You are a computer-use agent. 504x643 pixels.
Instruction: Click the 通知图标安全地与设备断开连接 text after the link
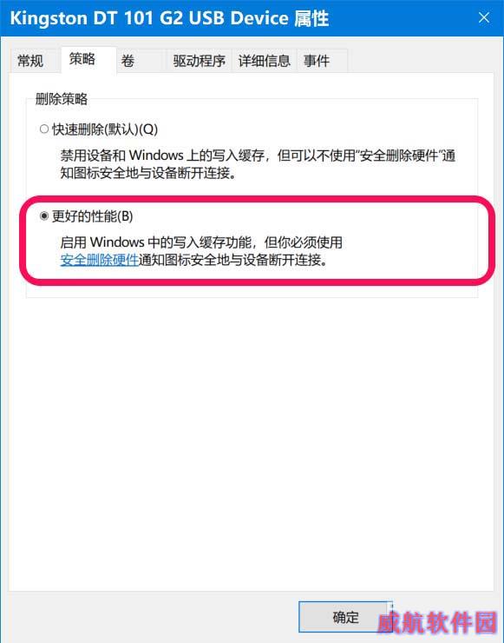pyautogui.click(x=233, y=260)
